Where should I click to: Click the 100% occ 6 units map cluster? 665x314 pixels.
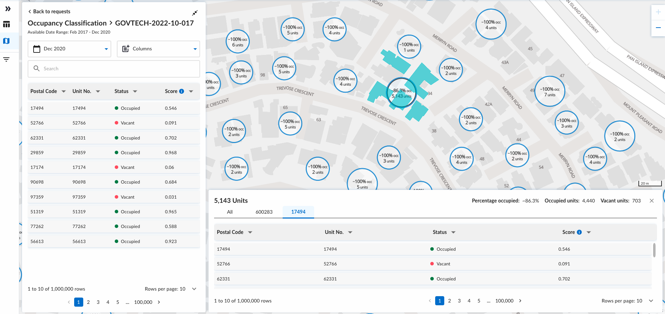click(x=238, y=42)
